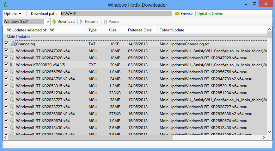
Task: Click the Download button label
Action: pyautogui.click(x=66, y=22)
